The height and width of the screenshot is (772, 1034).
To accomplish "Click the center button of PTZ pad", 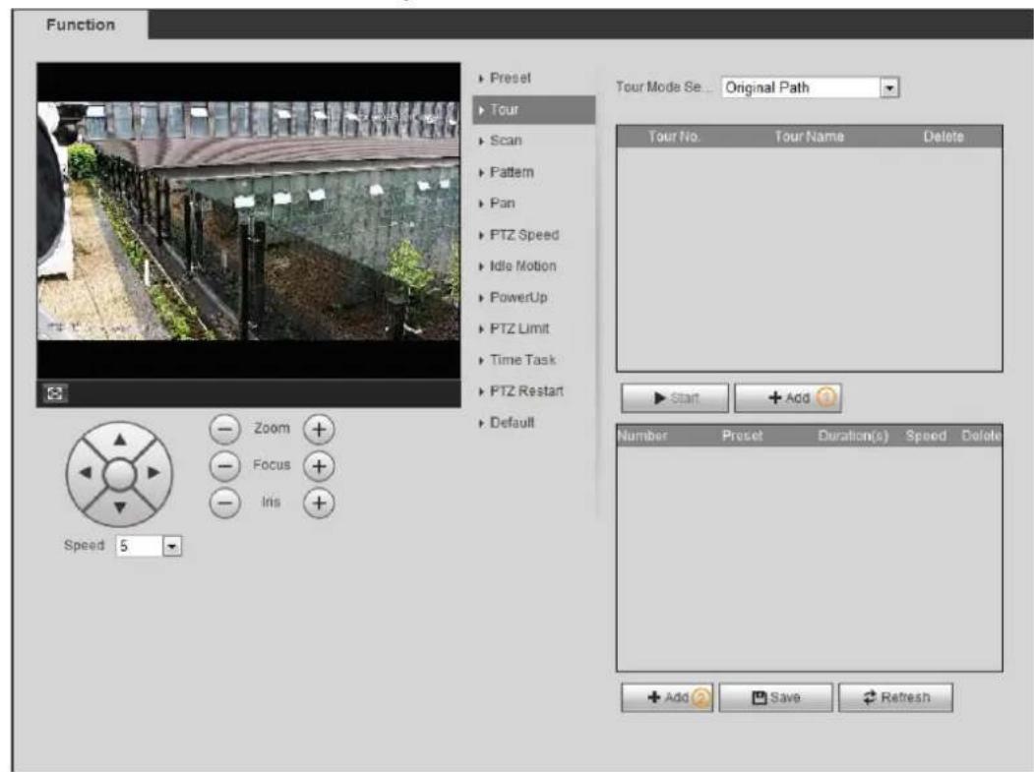I will tap(119, 474).
